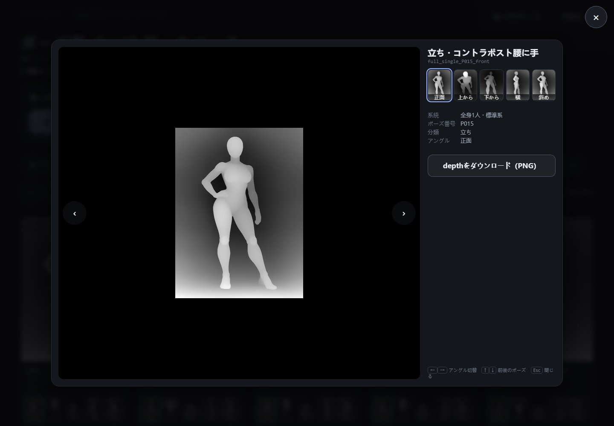Click the title 立ち・コントラポスト腰に手

point(483,53)
